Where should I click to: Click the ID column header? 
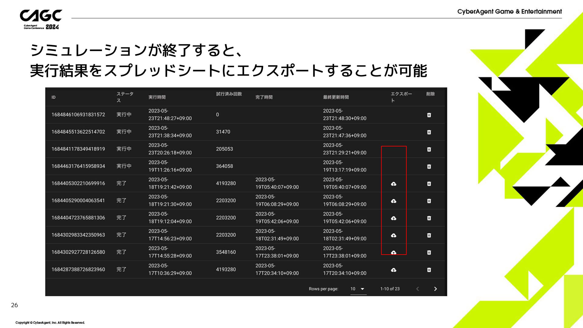coord(53,97)
